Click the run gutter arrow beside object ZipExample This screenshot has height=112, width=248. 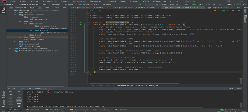click(81, 22)
